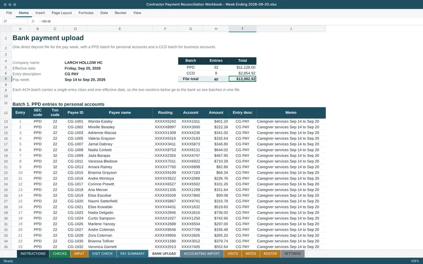Open the Page Layout tab

click(x=61, y=13)
